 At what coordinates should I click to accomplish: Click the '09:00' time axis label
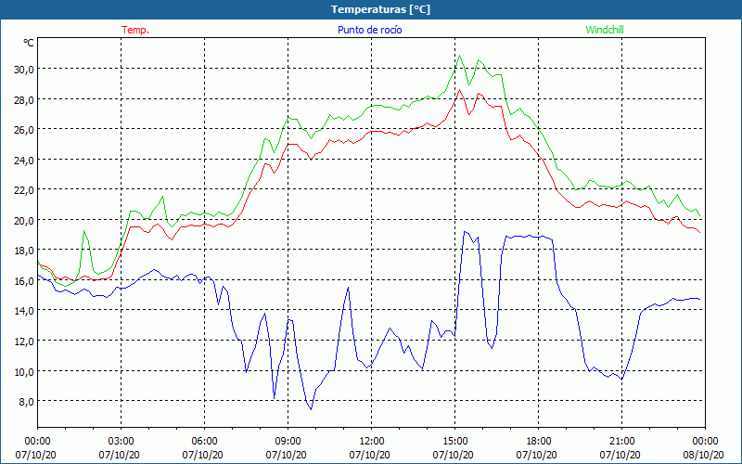coord(288,442)
